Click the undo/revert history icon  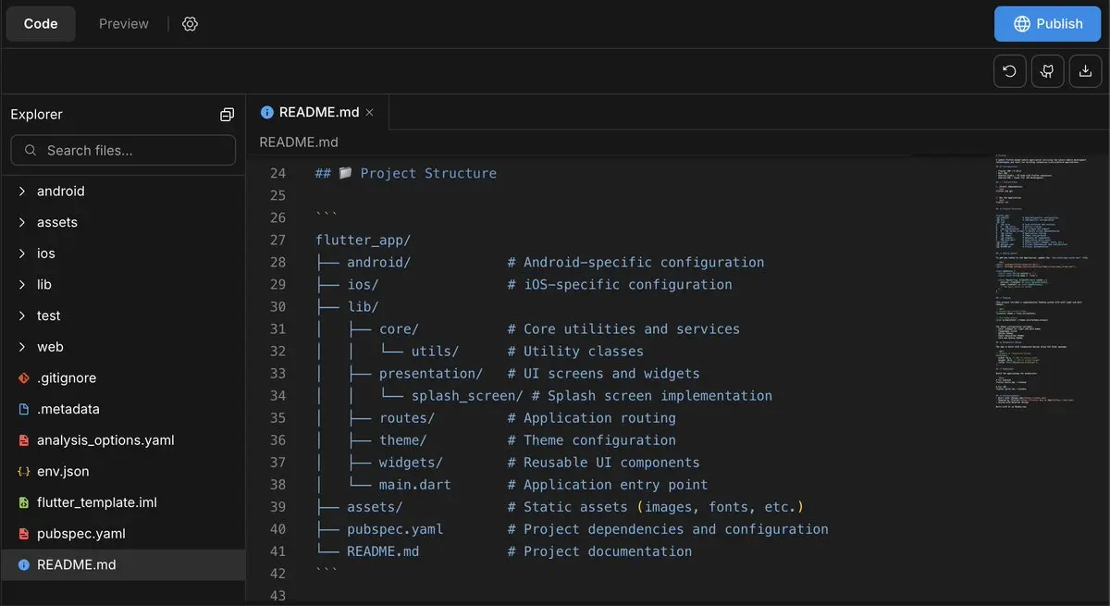click(1009, 71)
